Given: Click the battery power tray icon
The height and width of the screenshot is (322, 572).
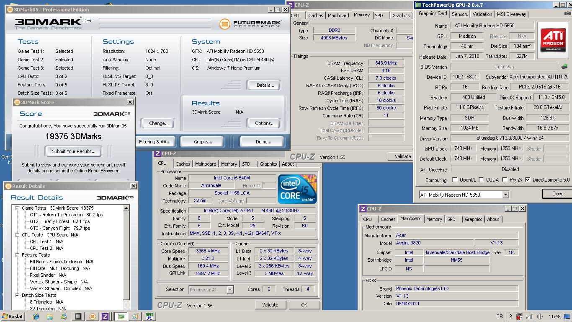Looking at the screenshot, I should click(520, 317).
